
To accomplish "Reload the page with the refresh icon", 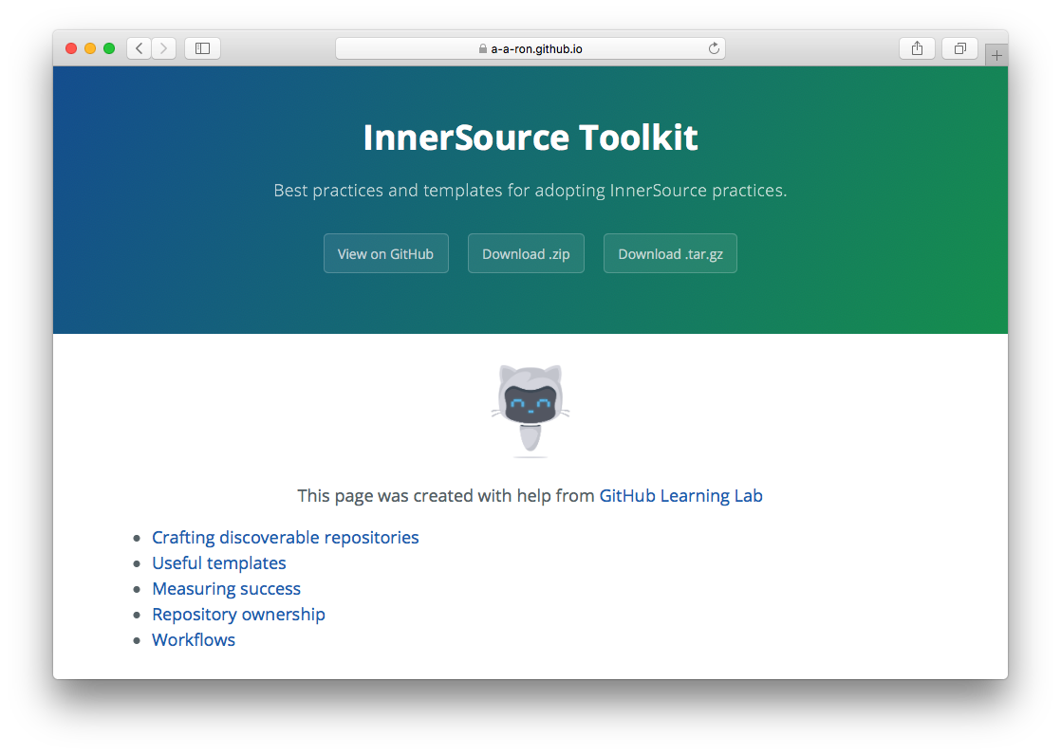I will tap(714, 48).
